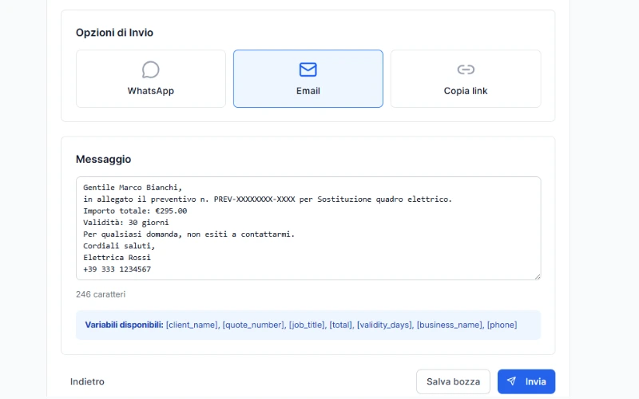639x399 pixels.
Task: Click the 246 caratteri counter text
Action: tap(101, 294)
